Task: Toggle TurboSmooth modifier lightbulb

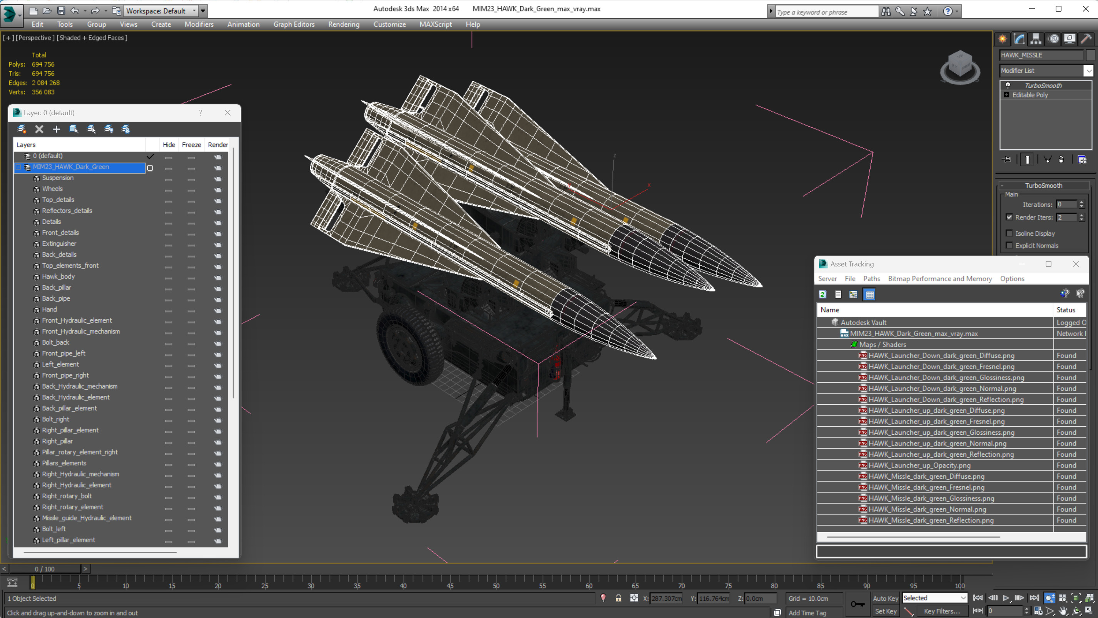Action: click(1008, 85)
